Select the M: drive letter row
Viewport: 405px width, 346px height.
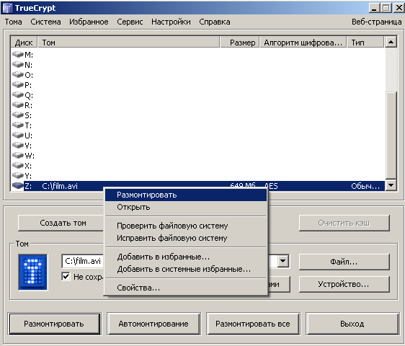pos(29,55)
